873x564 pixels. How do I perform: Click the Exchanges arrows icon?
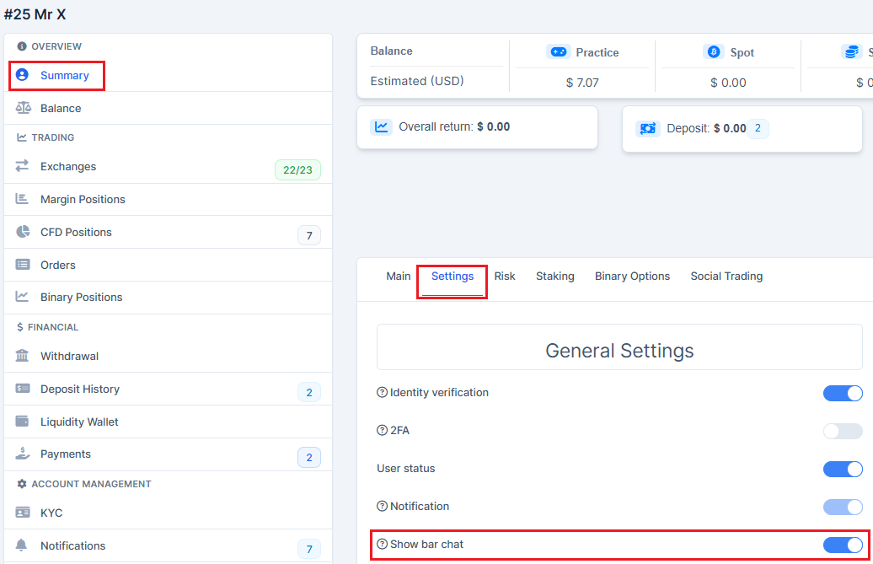[23, 166]
